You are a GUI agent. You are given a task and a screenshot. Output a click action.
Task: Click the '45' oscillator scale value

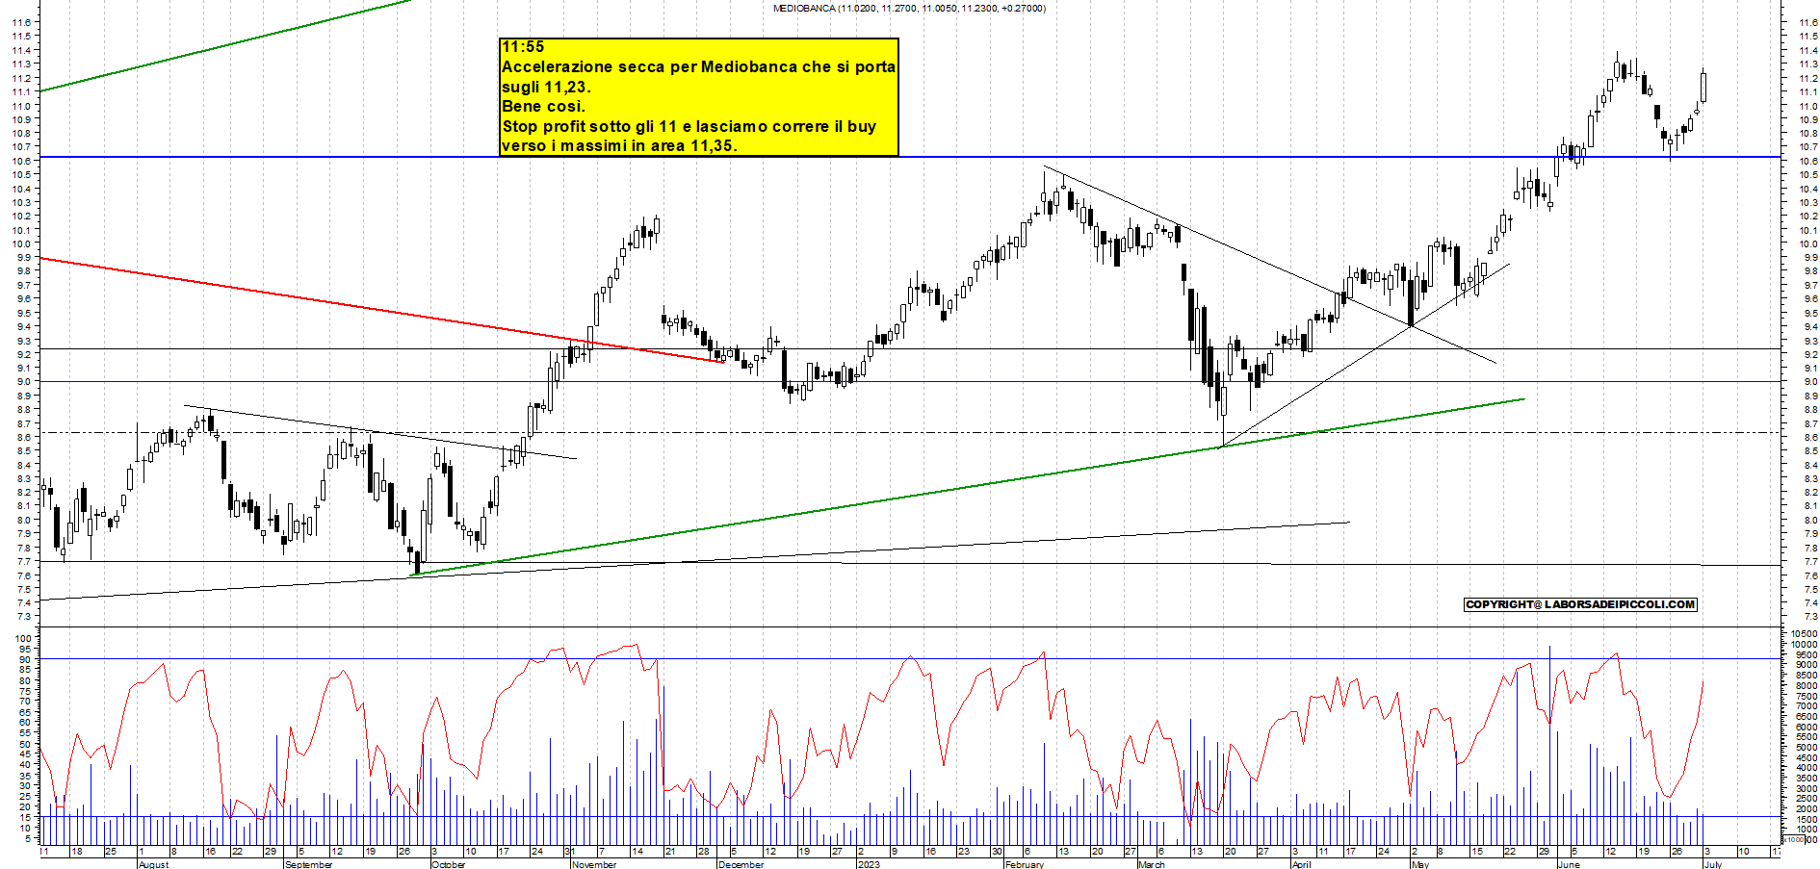pos(24,754)
